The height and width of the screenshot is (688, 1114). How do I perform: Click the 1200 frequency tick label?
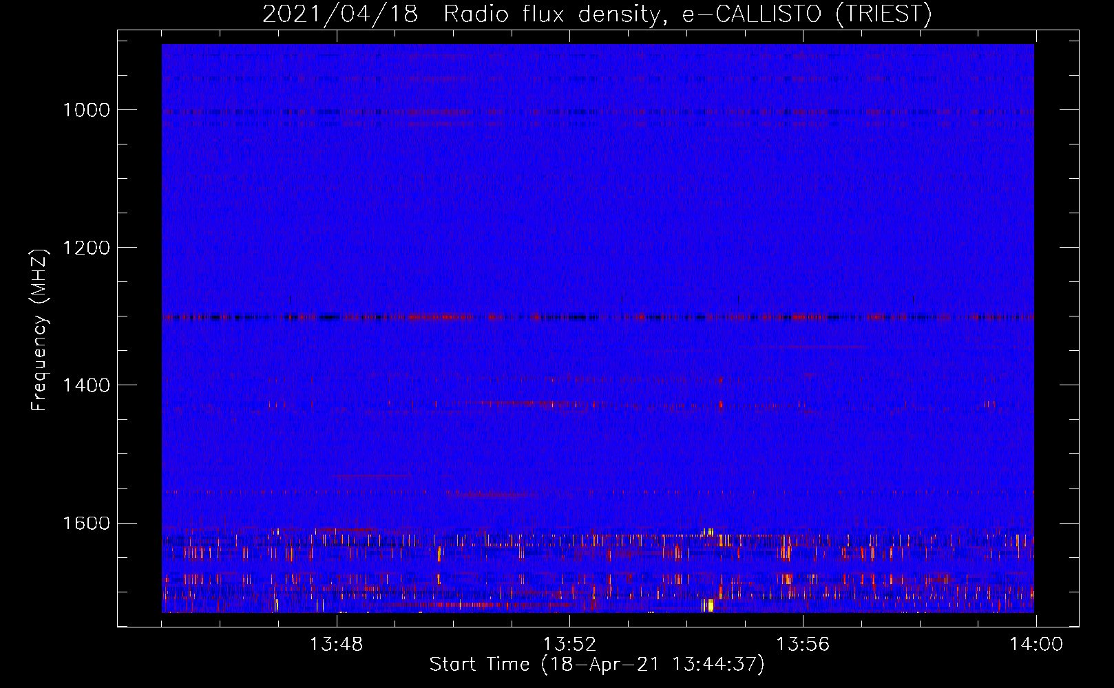click(x=86, y=248)
